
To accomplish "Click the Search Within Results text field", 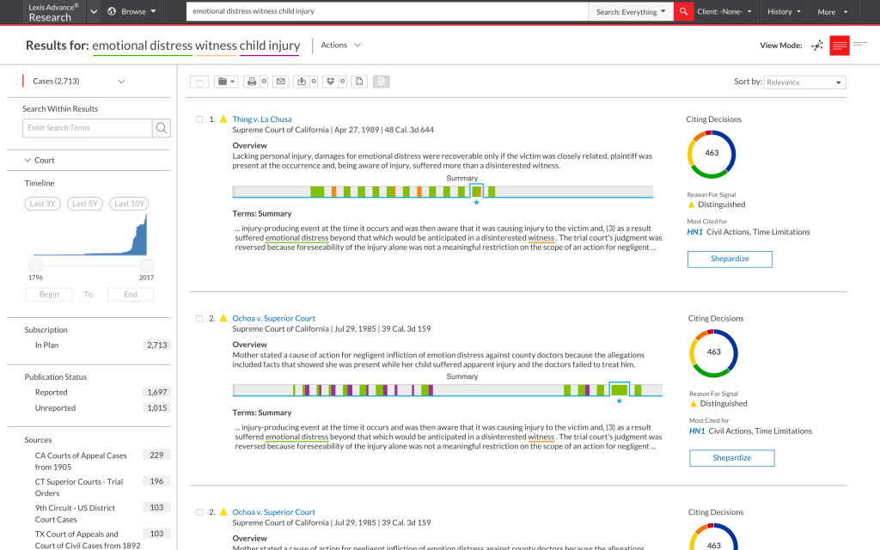I will [87, 128].
